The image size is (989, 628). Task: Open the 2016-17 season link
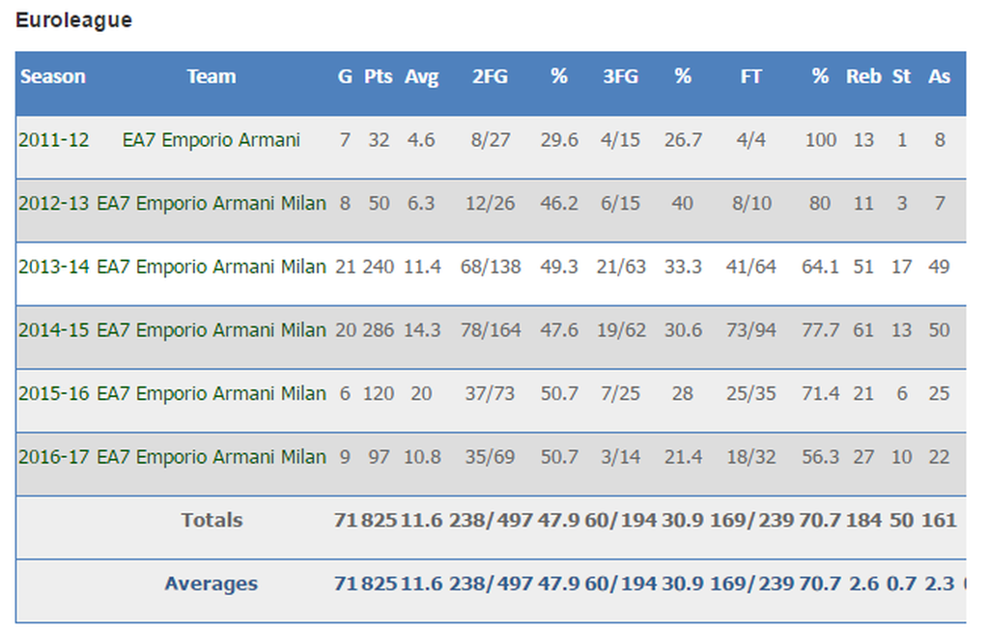point(53,457)
